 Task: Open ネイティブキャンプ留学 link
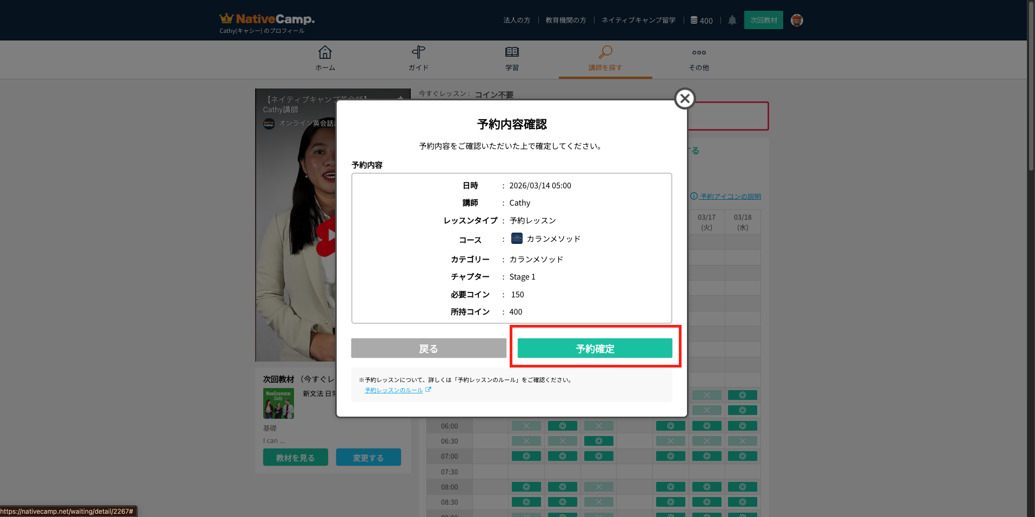[x=638, y=21]
